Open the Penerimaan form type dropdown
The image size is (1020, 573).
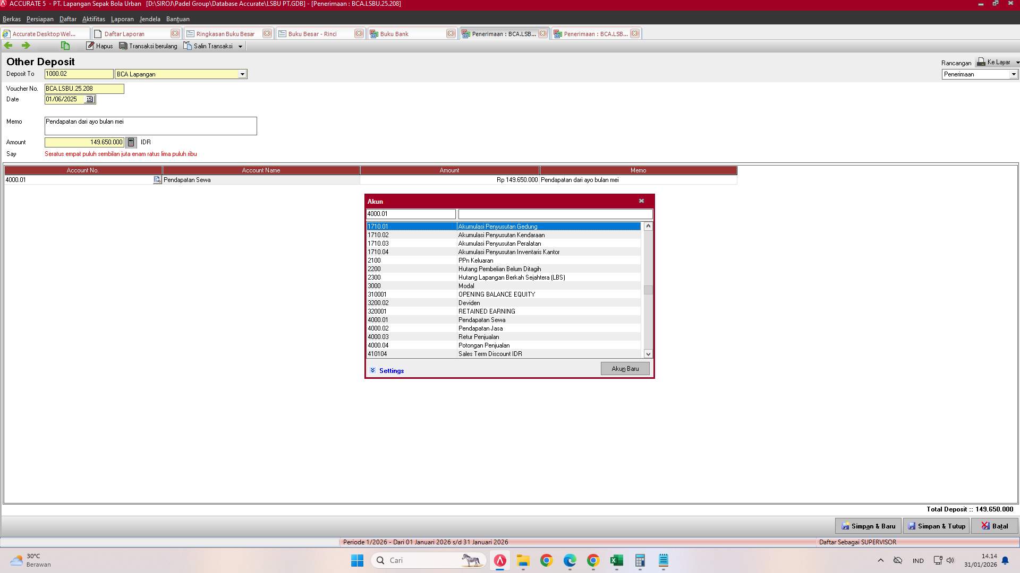pyautogui.click(x=1012, y=74)
